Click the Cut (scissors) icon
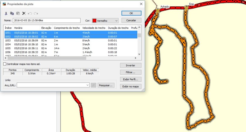This screenshot has width=246, height=132. (6, 13)
